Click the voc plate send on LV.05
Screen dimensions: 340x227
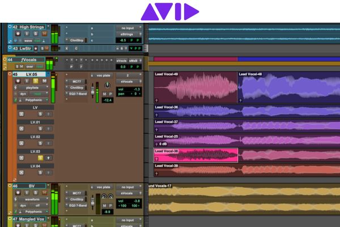(x=103, y=75)
